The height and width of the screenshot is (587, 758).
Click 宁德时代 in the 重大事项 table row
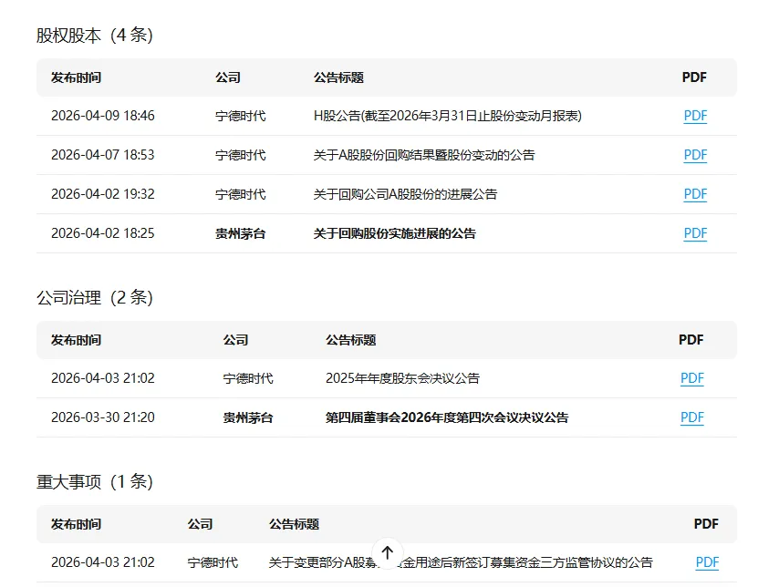click(x=213, y=562)
